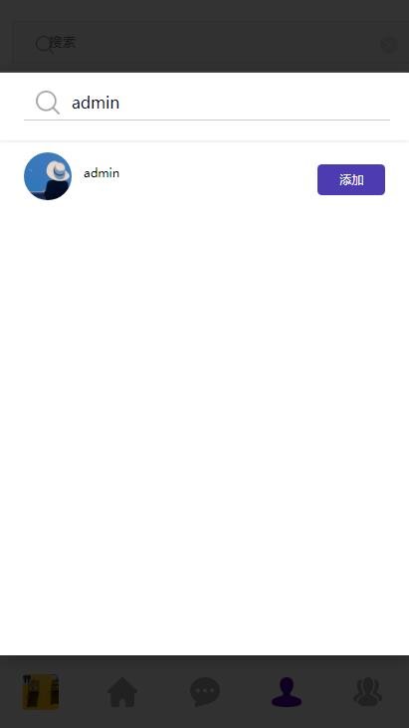The height and width of the screenshot is (728, 409).
Task: Click the dimmed magnifier icon next to 搜索
Action: (x=43, y=45)
